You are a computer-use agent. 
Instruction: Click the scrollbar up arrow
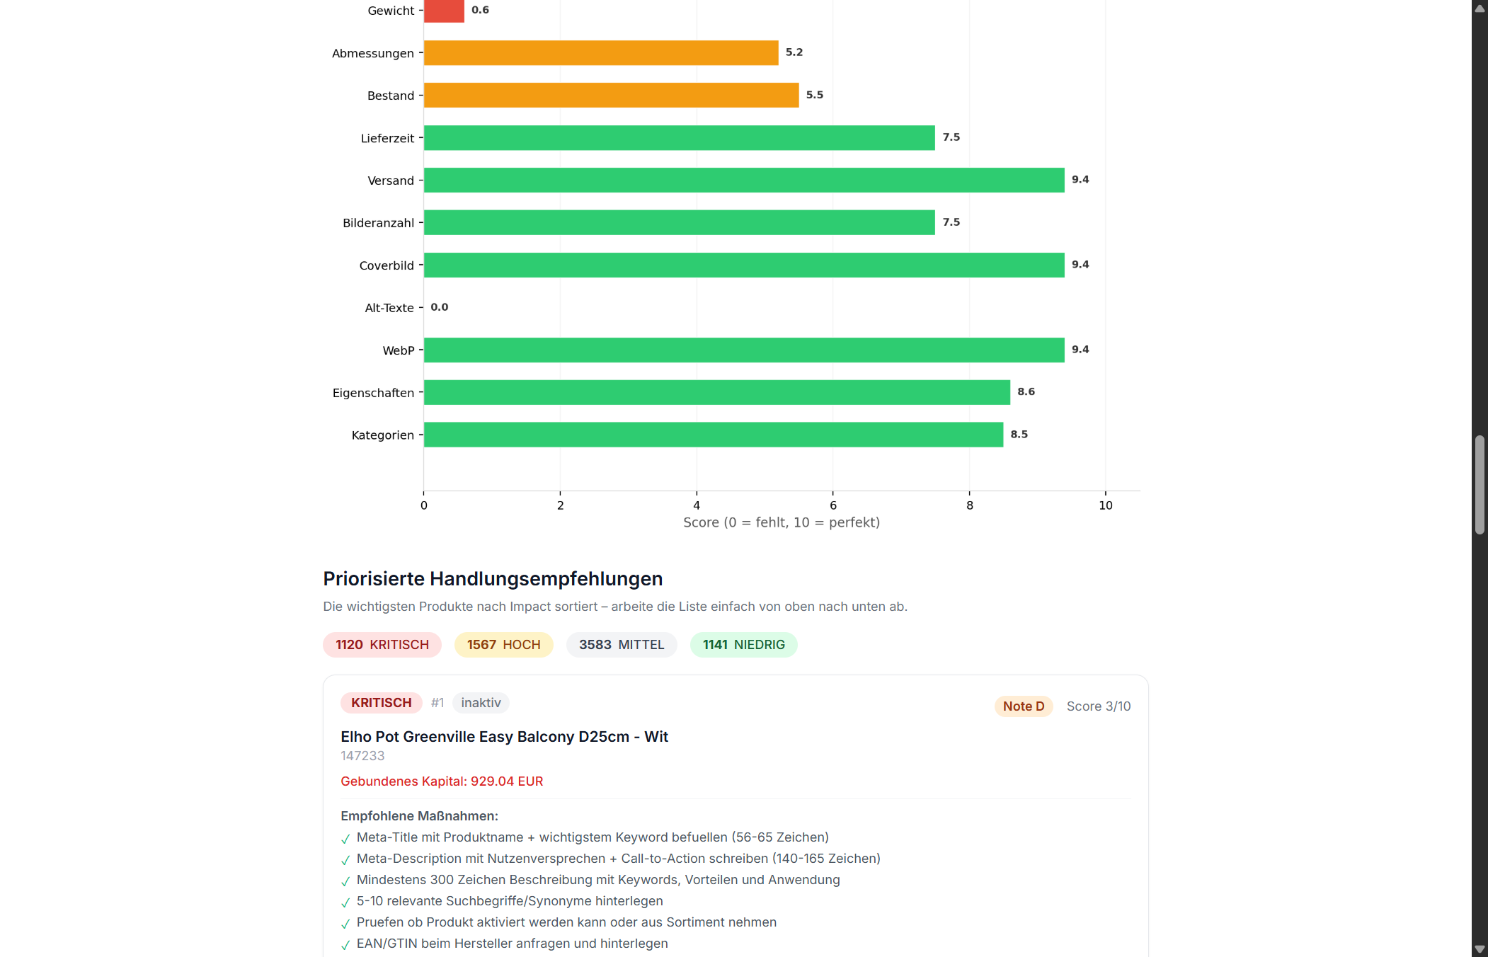pos(1480,8)
